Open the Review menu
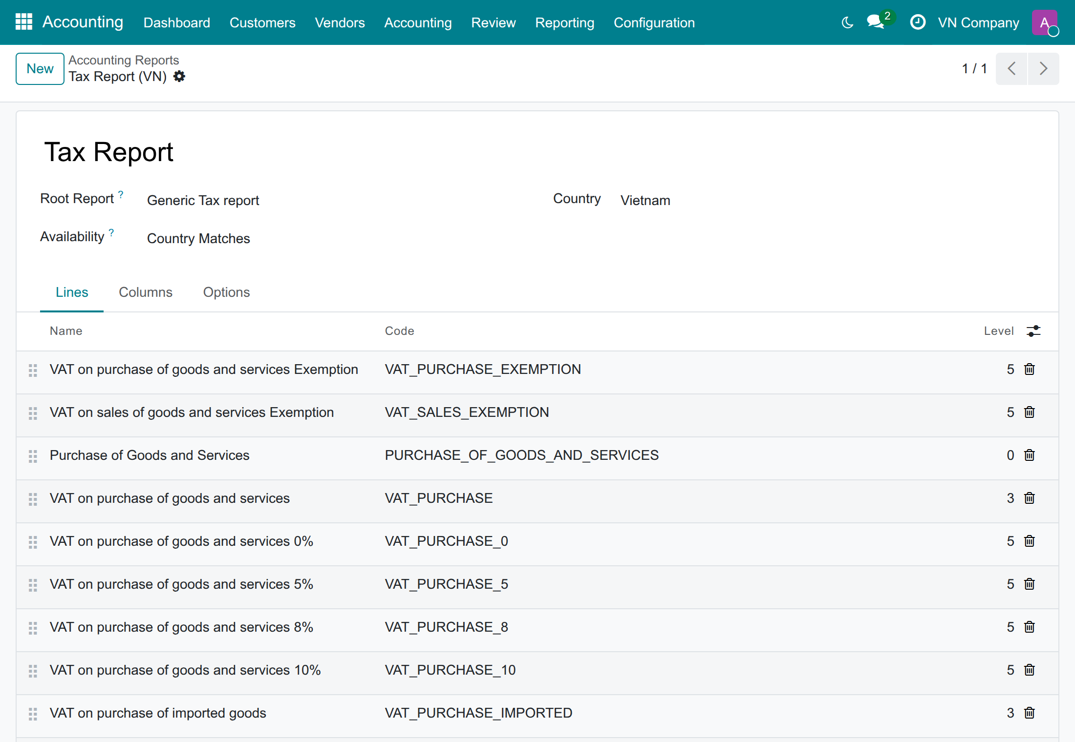The height and width of the screenshot is (742, 1075). click(493, 22)
